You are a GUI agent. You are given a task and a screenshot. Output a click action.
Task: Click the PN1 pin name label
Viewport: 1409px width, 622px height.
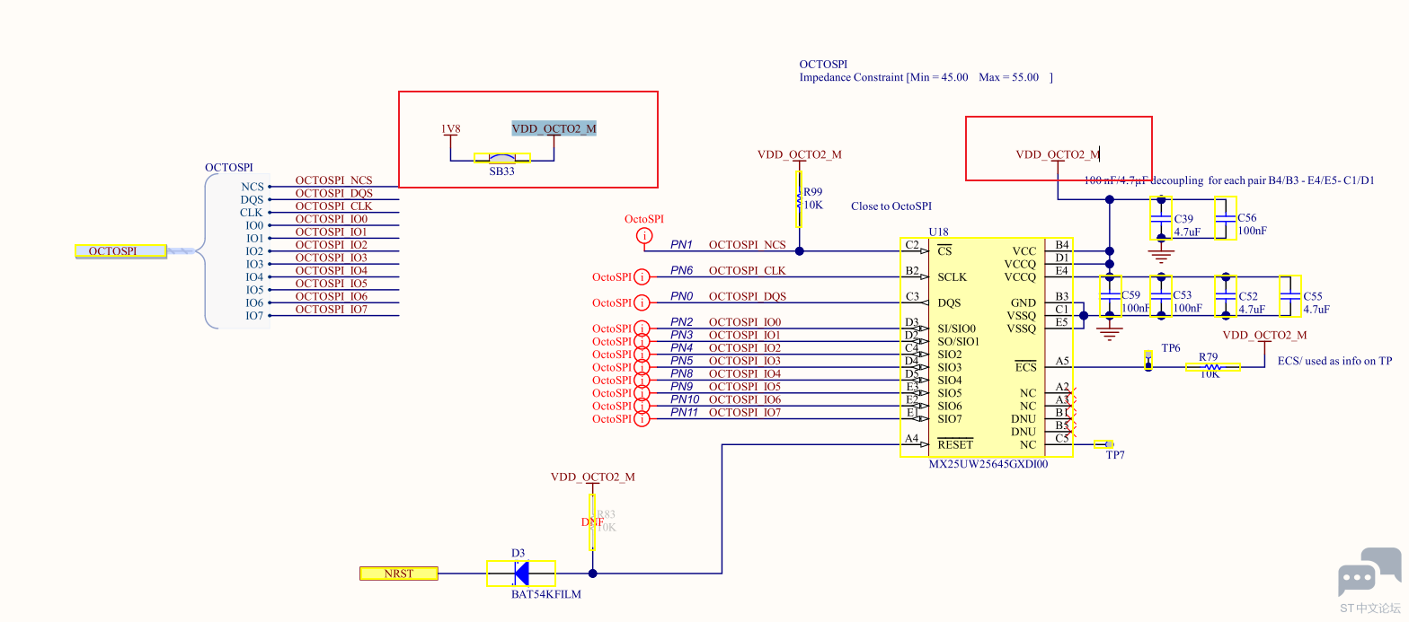(682, 244)
